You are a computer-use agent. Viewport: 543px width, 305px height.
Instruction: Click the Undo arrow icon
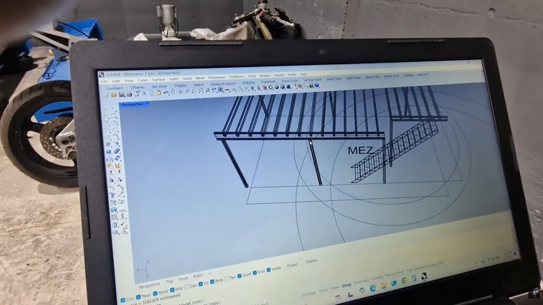click(166, 92)
